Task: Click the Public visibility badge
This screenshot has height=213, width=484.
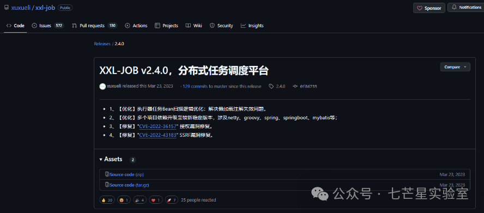Action: 65,8
